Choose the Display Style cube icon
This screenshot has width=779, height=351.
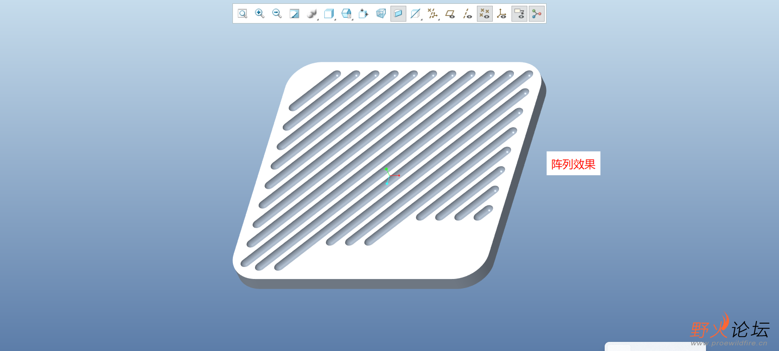click(x=329, y=13)
